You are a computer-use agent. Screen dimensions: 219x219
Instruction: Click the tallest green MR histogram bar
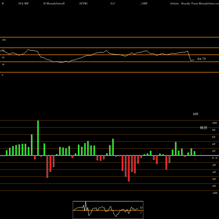tap(38, 138)
